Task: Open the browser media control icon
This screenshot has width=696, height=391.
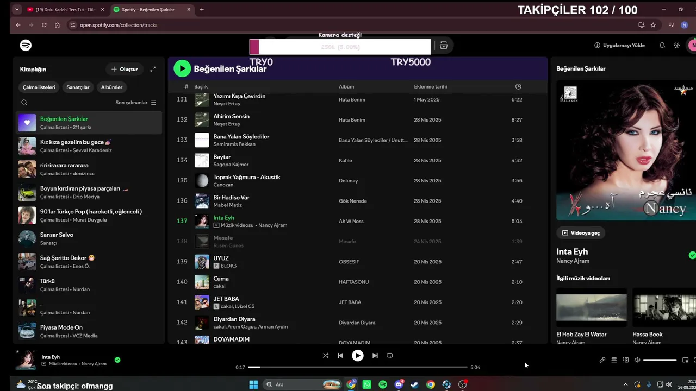Action: [672, 25]
